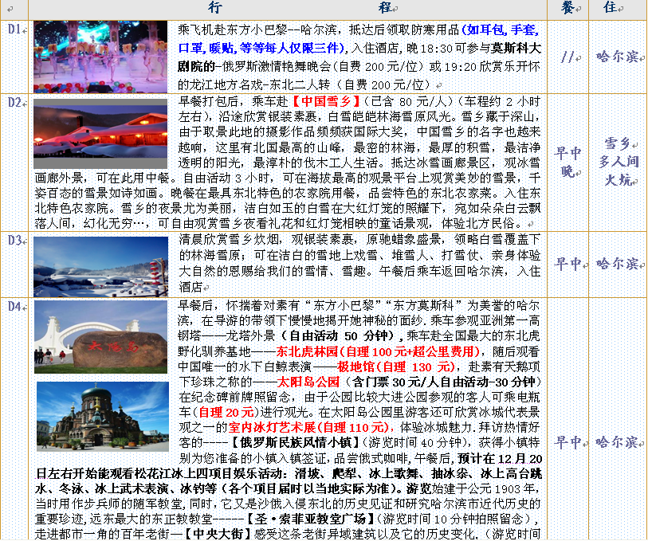Viewport: 648px width, 541px height.
Task: Click the D1 day label cell
Action: 14,29
